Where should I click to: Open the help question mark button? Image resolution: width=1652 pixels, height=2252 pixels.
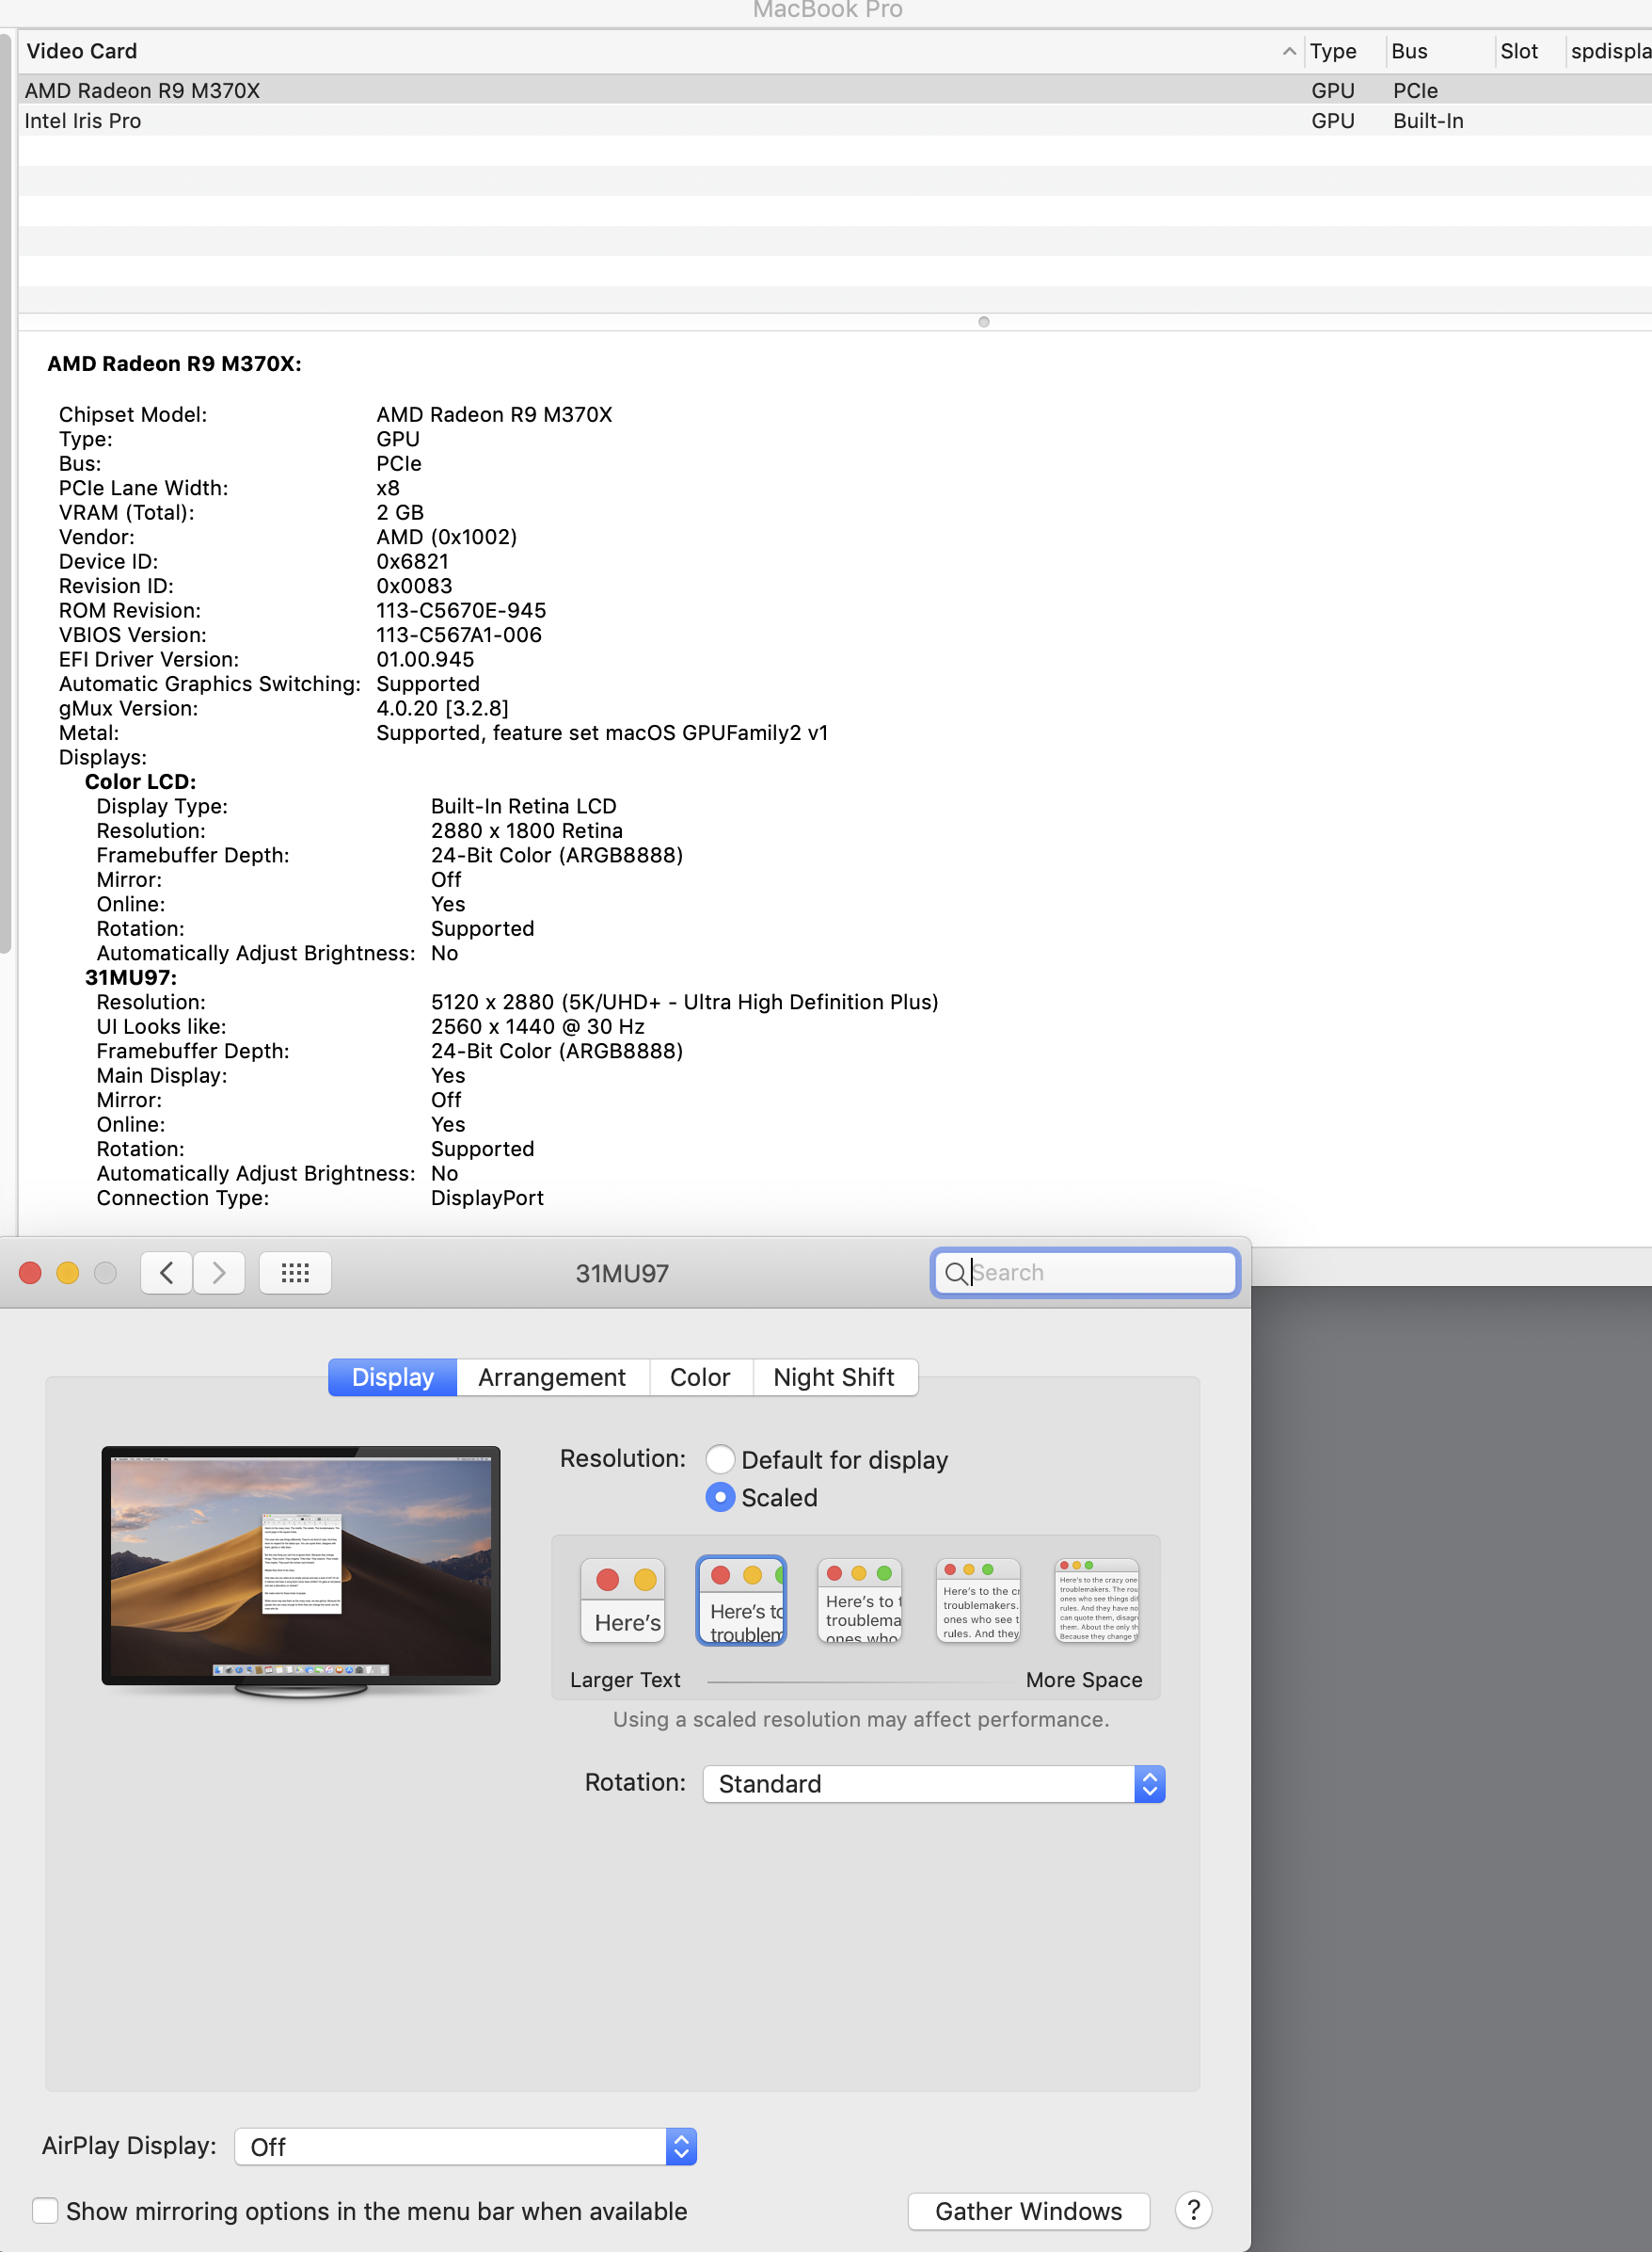1193,2209
